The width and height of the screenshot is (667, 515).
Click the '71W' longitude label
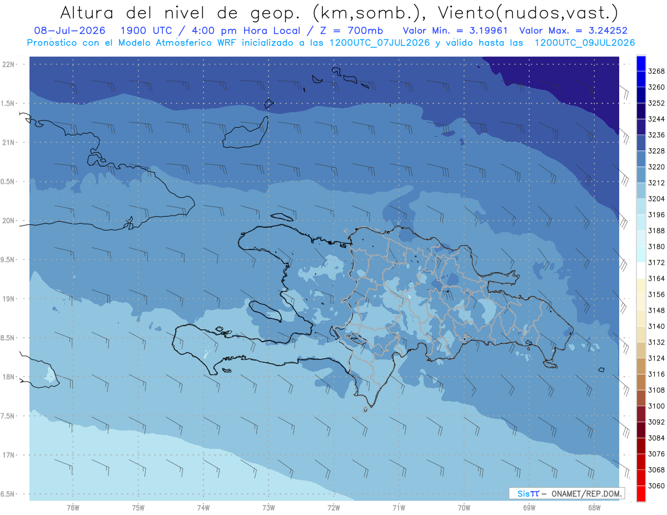399,507
